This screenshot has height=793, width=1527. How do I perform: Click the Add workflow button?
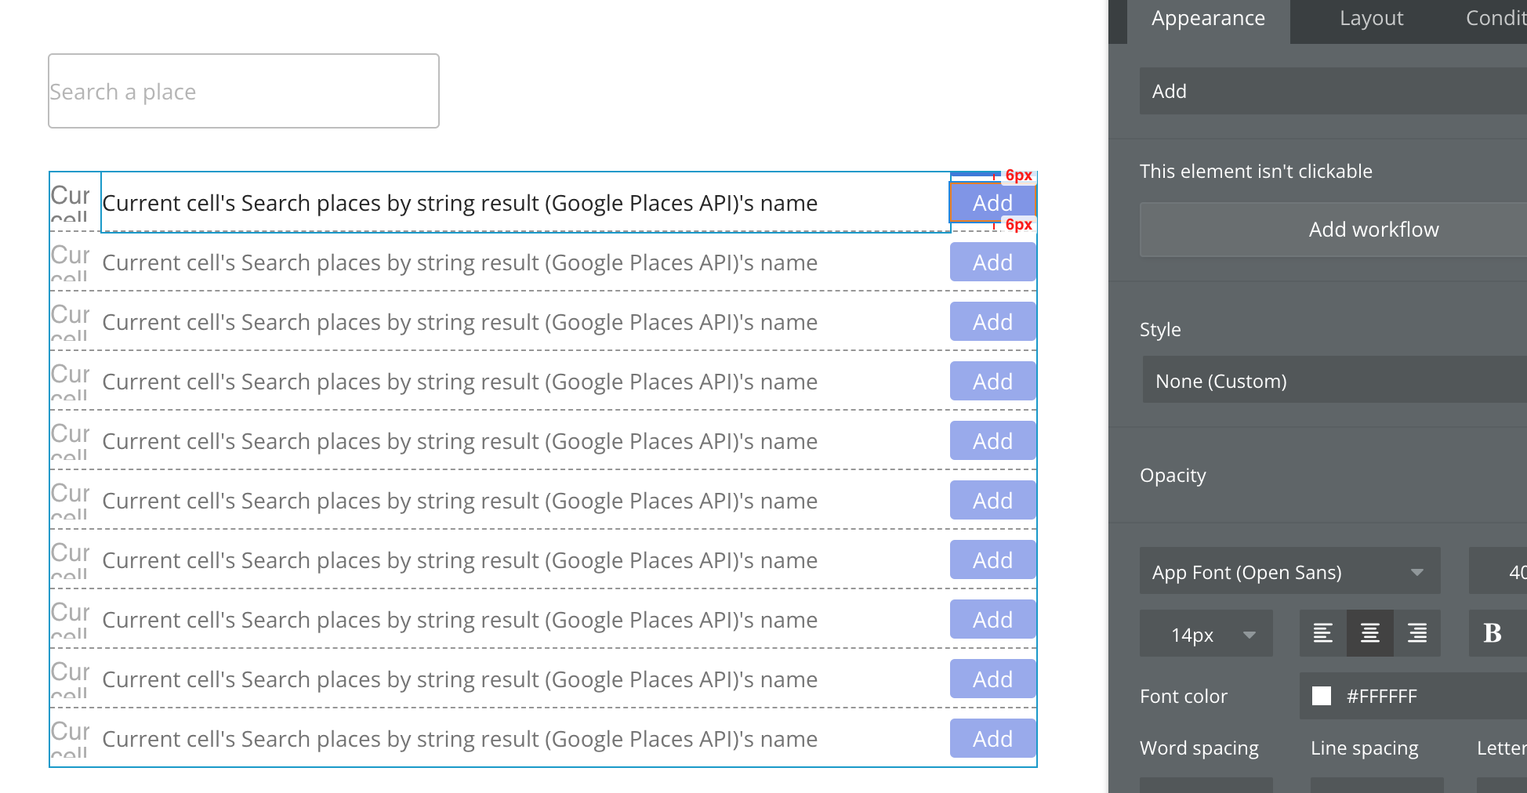point(1373,230)
